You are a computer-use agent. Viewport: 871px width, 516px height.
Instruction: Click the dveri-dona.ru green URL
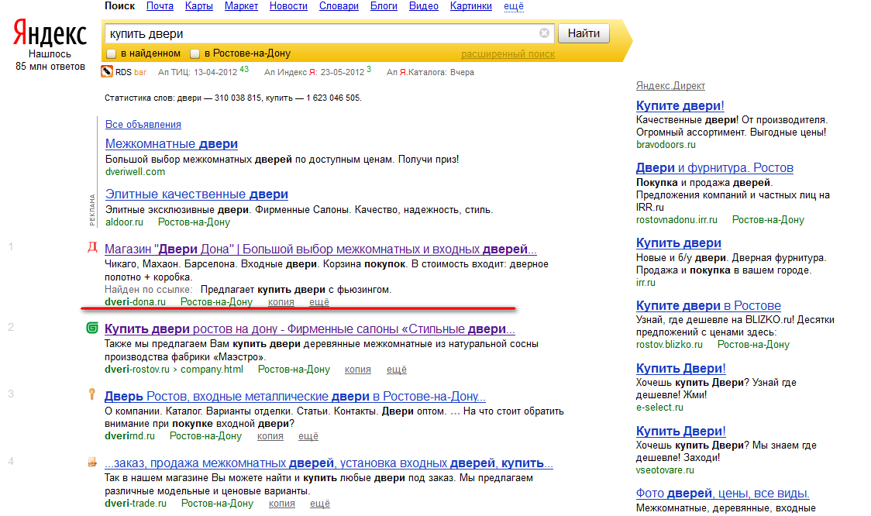[135, 302]
